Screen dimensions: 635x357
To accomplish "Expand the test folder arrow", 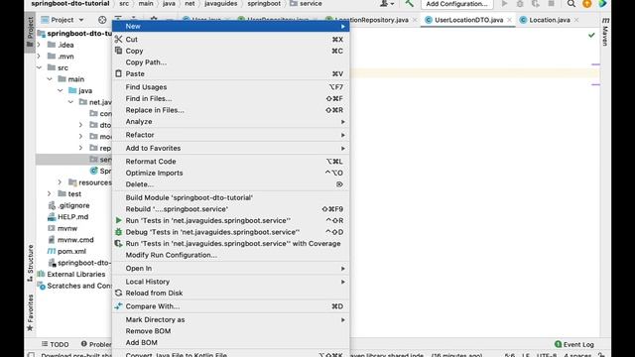I will (x=50, y=194).
